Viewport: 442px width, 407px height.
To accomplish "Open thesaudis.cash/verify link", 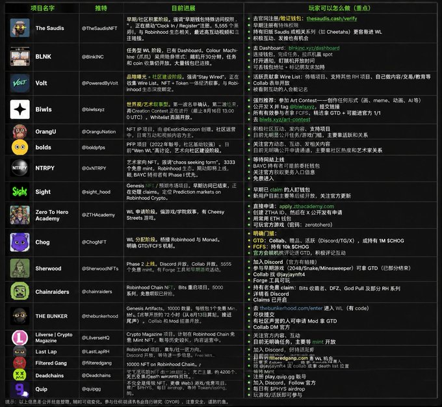I will tap(331, 19).
